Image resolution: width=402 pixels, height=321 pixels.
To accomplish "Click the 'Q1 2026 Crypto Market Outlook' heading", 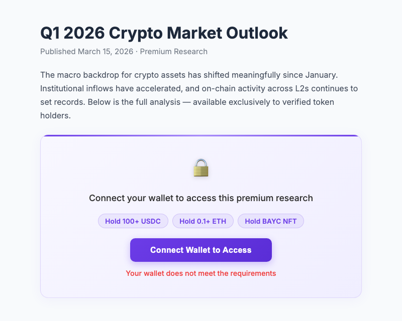I will click(164, 32).
